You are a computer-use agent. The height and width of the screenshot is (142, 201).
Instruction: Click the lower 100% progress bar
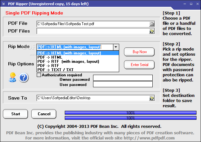tap(130, 118)
